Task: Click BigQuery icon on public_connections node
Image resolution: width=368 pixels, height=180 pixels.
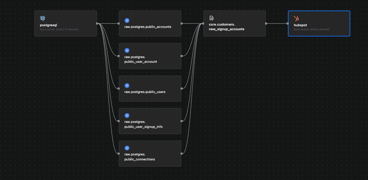Action: (127, 148)
